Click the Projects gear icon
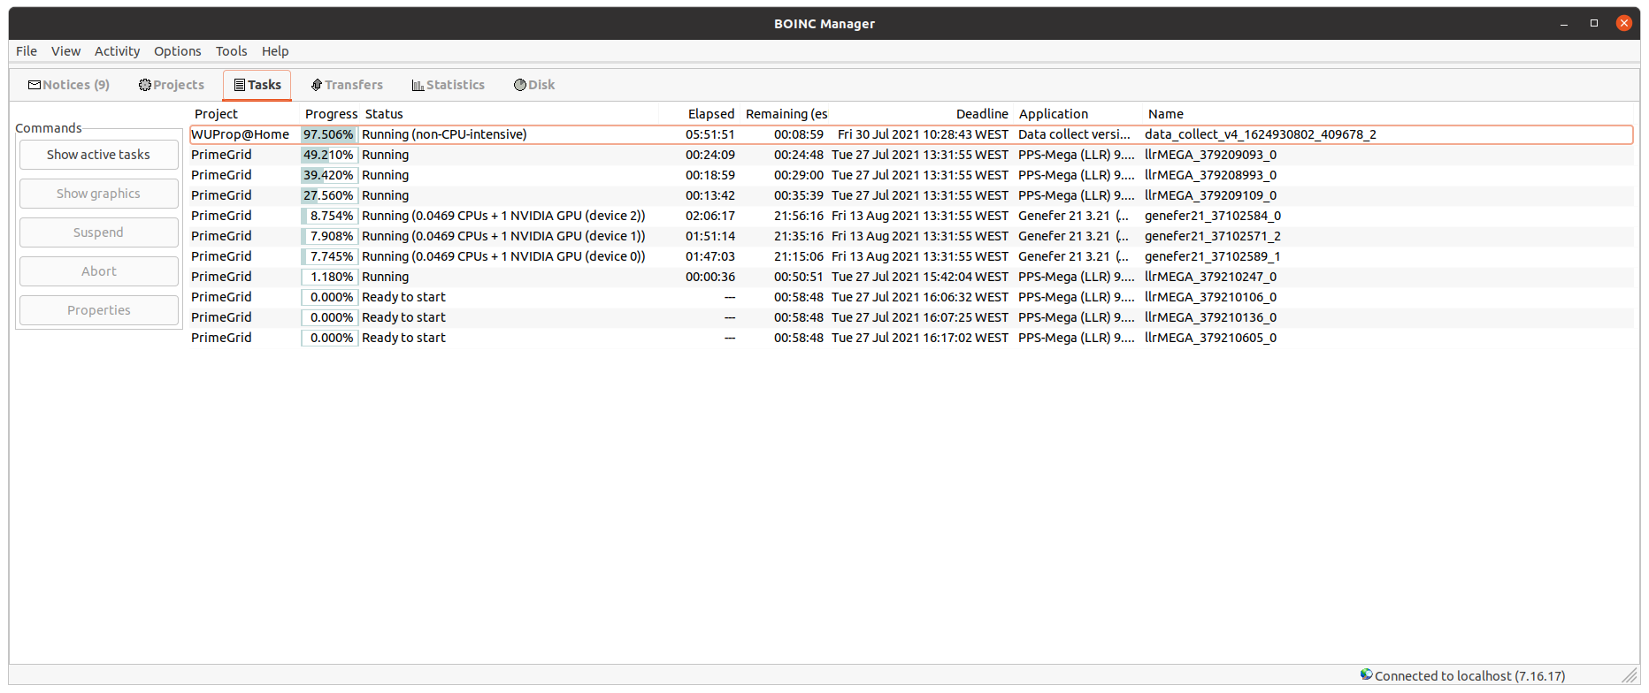The height and width of the screenshot is (693, 1649). [x=145, y=85]
